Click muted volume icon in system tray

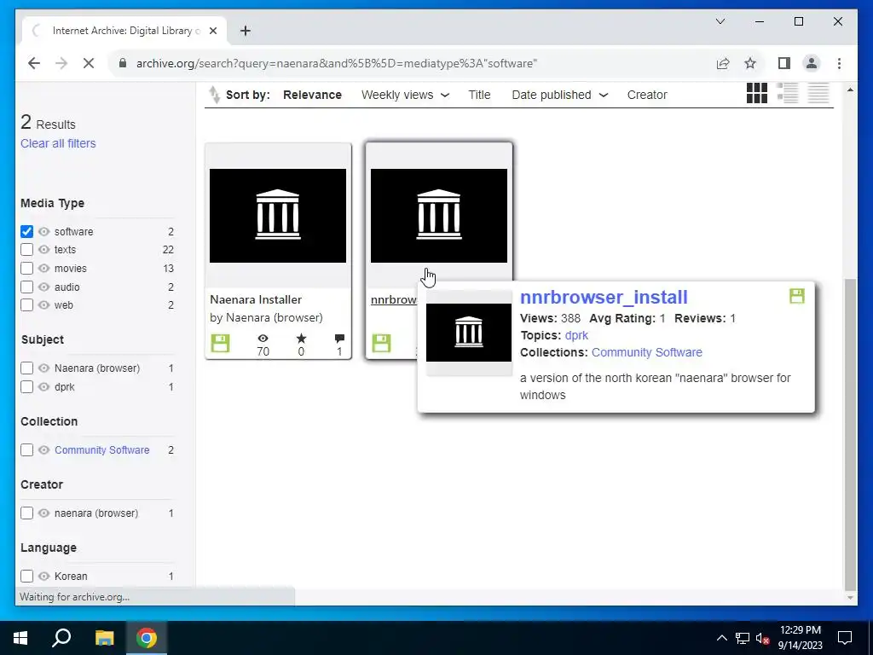[762, 638]
